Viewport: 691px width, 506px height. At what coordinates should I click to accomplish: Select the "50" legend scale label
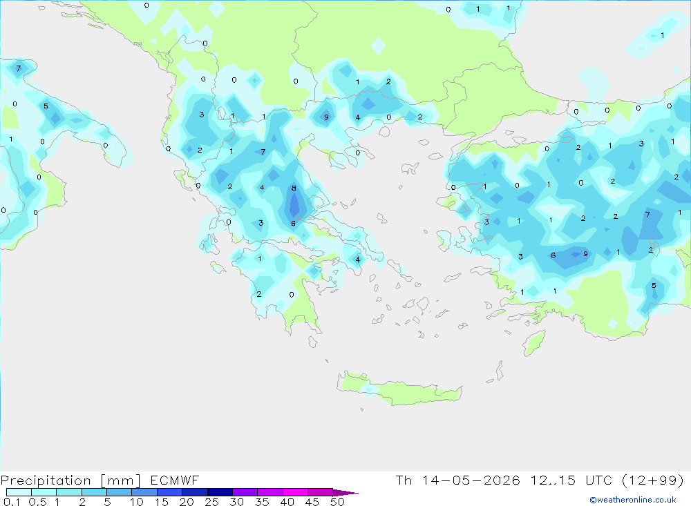click(x=337, y=502)
